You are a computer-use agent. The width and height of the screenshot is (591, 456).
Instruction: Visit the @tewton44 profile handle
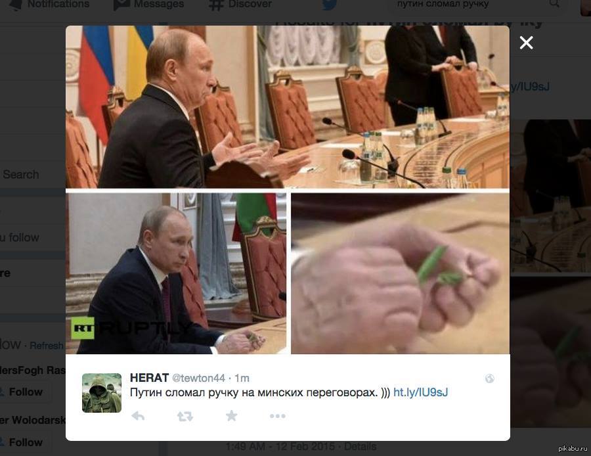(x=198, y=378)
